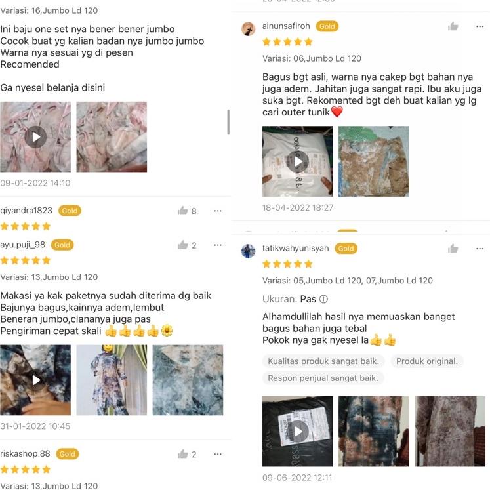Open the three-dot menu on the riskashop.88 review
Viewport: 490px width, 490px height.
[x=218, y=454]
